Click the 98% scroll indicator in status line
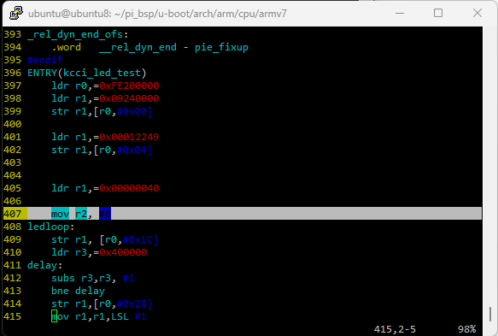Screen dimensions: 498x336 click(x=467, y=329)
